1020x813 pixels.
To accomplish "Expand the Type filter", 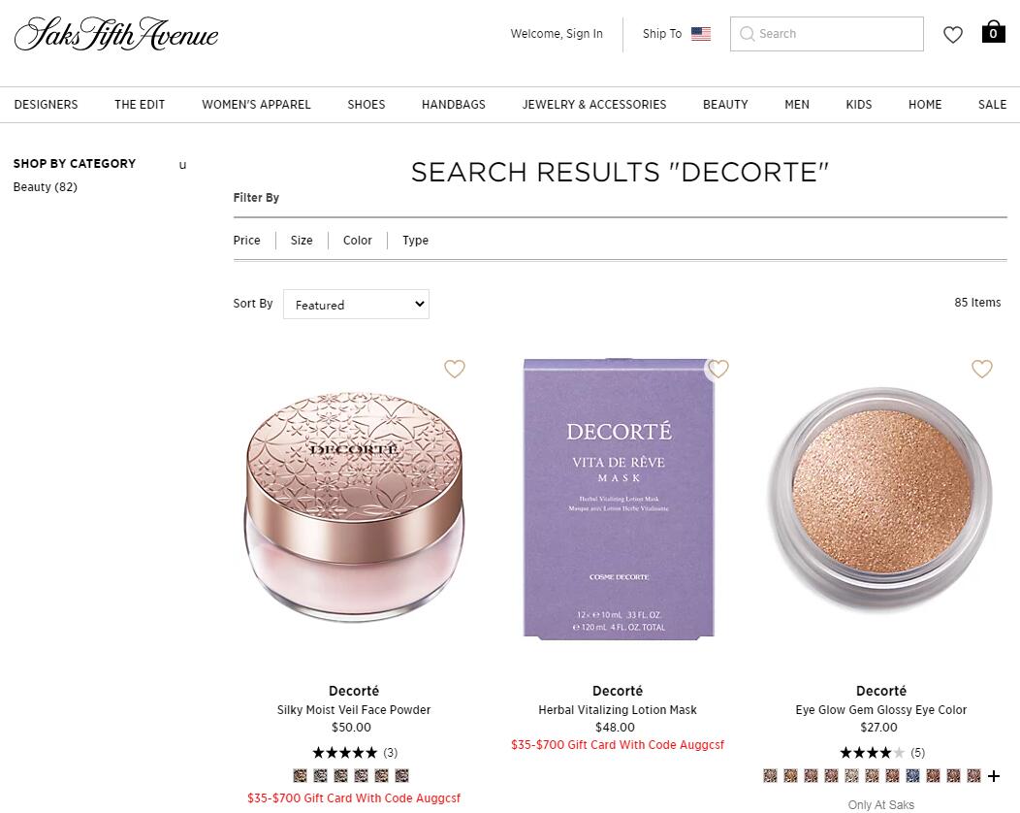I will [415, 241].
